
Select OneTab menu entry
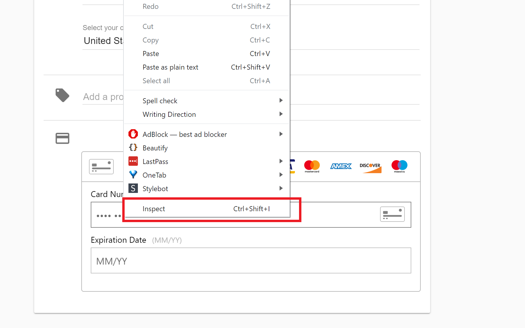pos(207,175)
